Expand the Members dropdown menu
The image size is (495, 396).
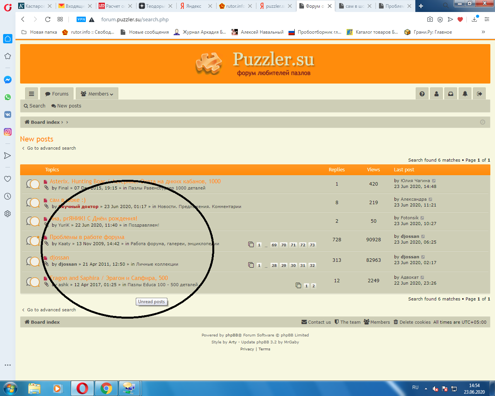97,94
